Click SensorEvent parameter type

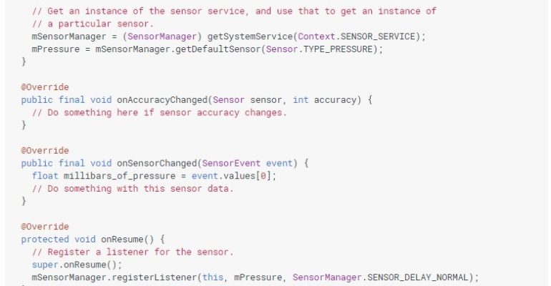(231, 163)
